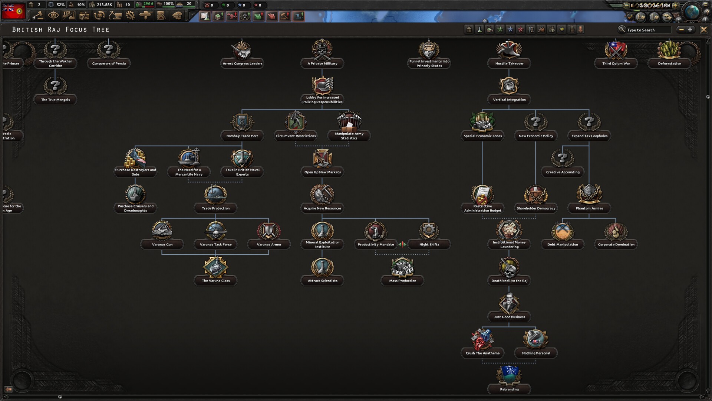Toggle the green star filter

pyautogui.click(x=500, y=30)
